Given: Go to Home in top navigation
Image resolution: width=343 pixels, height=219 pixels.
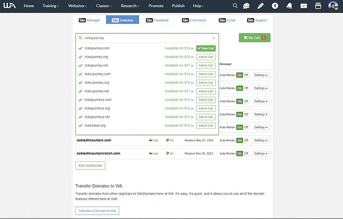Looking at the screenshot, I should 29,6.
